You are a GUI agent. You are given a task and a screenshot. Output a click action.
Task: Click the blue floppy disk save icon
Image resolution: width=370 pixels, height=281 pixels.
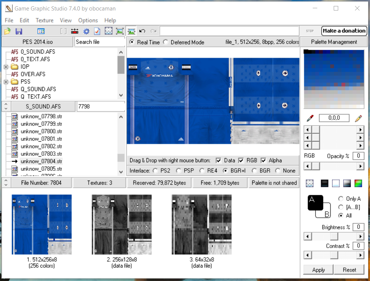tap(19, 31)
